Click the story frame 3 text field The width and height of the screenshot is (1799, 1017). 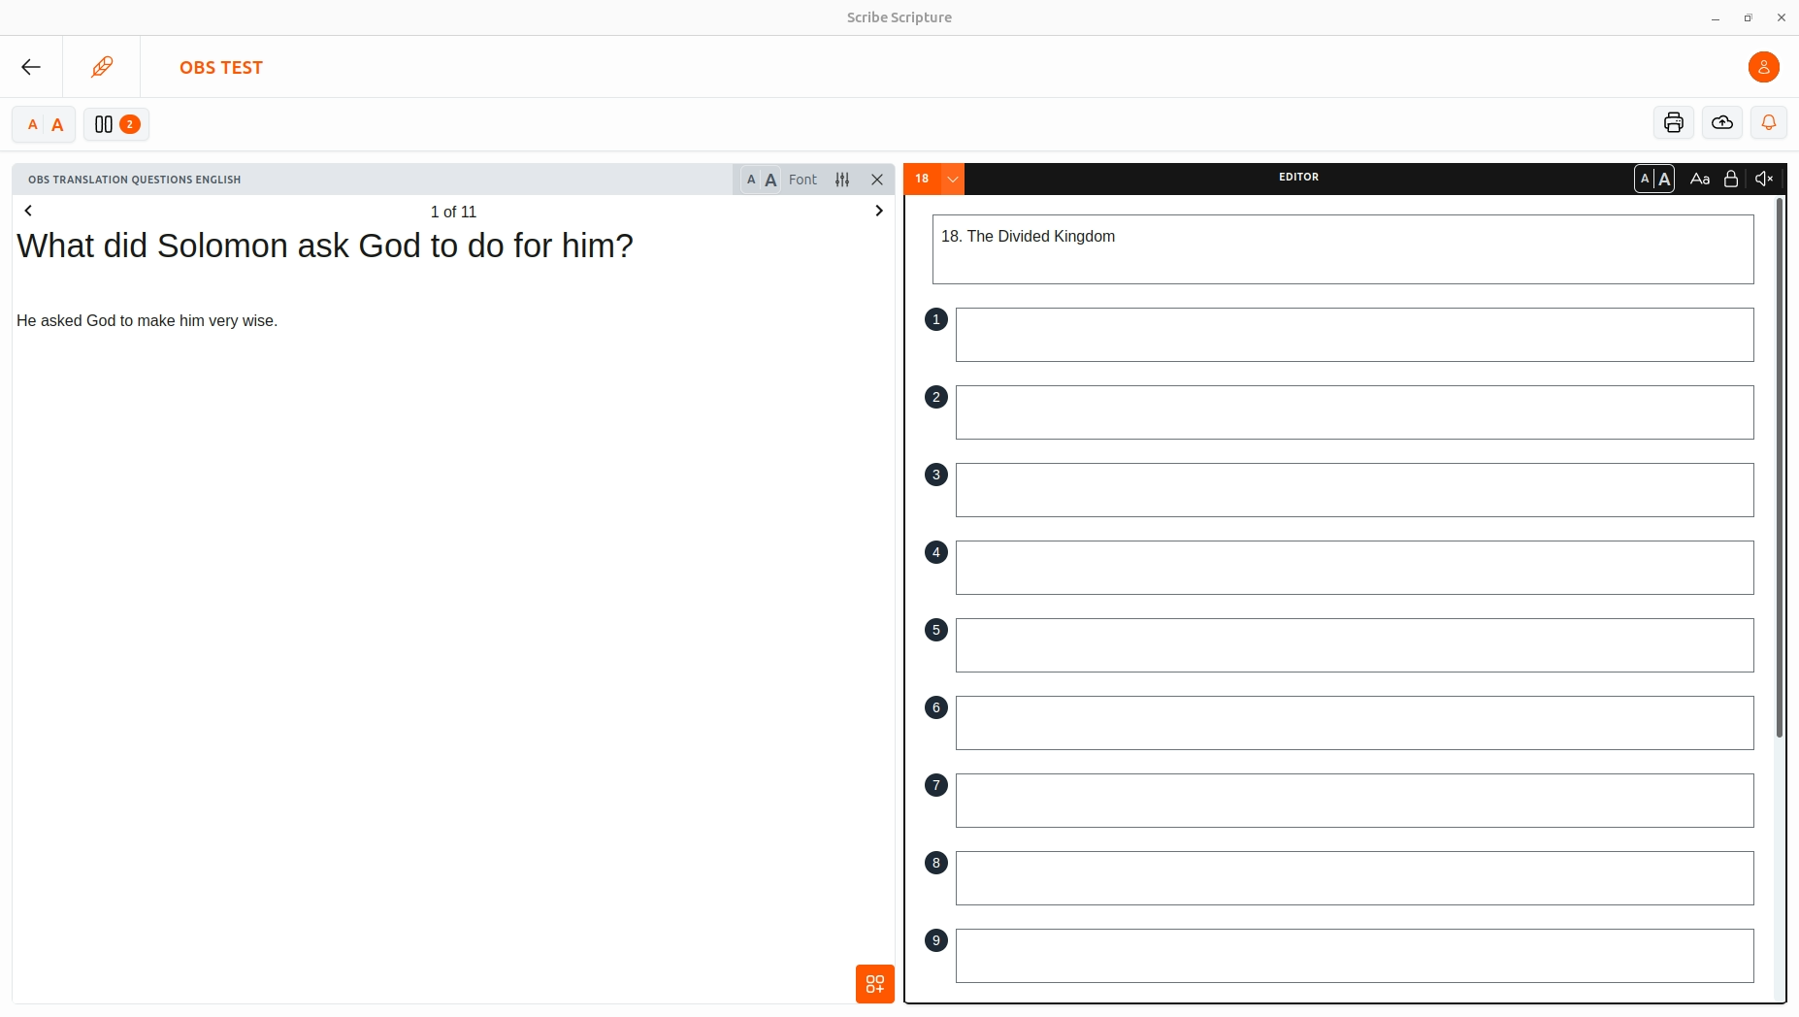(1354, 490)
